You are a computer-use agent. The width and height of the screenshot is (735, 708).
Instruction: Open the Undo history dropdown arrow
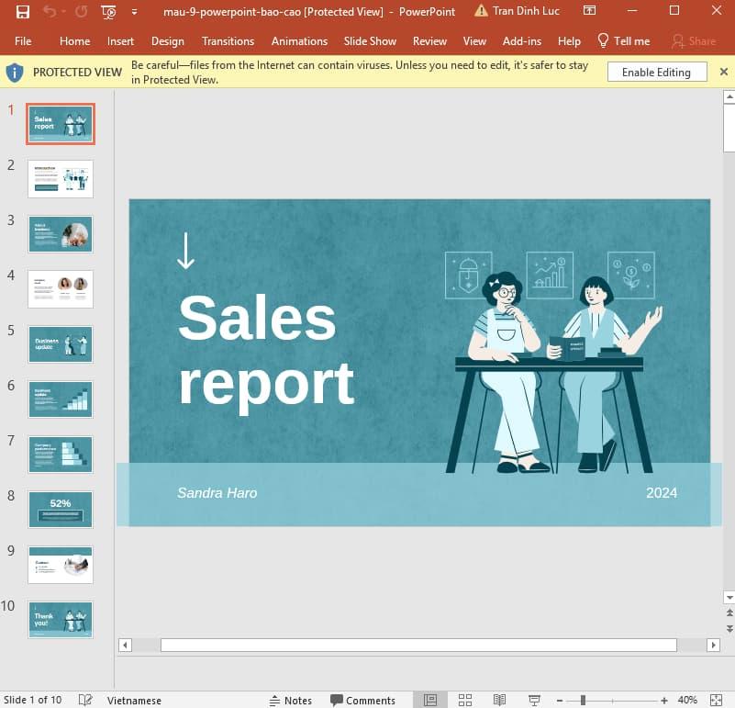(62, 11)
